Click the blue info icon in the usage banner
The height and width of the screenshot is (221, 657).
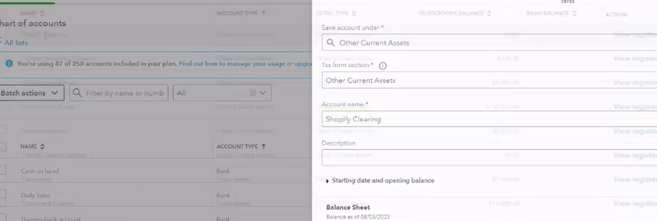click(x=9, y=64)
